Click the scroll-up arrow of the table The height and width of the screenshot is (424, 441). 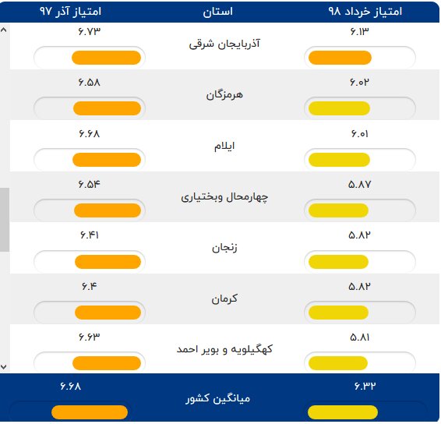[4, 30]
